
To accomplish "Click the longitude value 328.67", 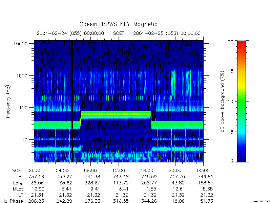I will tap(92, 183).
